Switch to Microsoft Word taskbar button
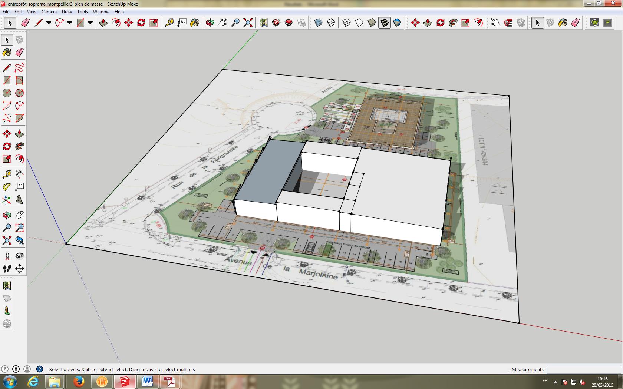 (x=148, y=382)
